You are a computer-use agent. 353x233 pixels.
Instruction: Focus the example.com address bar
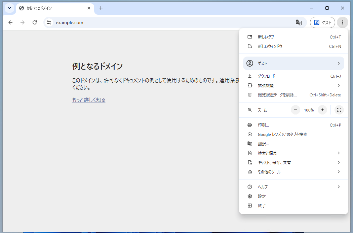[x=175, y=22]
